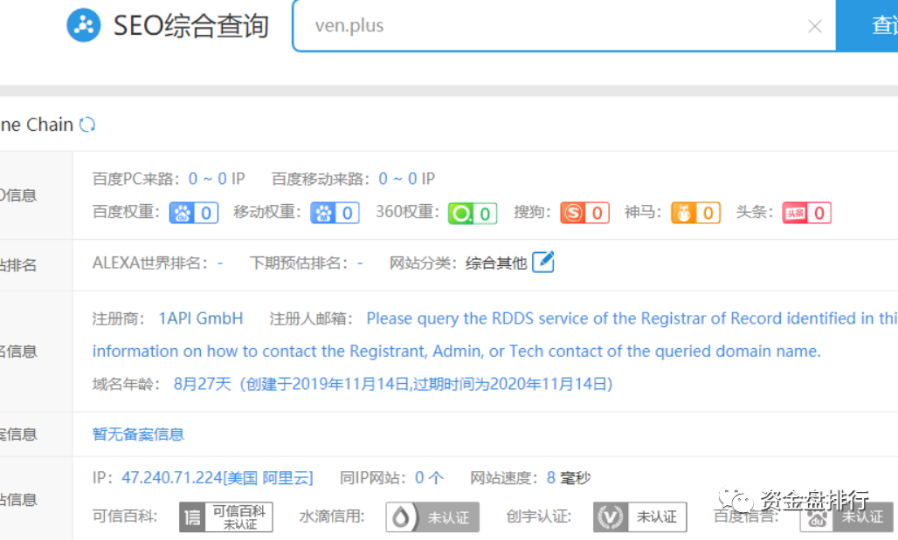Viewport: 898px width, 540px height.
Task: Click the 同IP网站 count link
Action: tap(429, 478)
